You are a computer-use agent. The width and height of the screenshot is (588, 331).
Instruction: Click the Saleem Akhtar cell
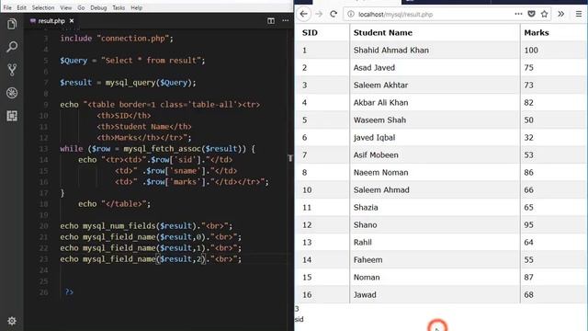pos(435,86)
